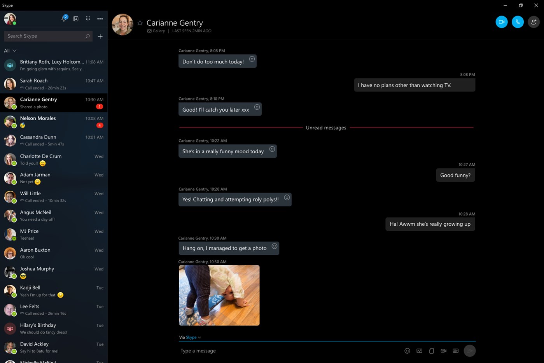
Task: Open the Via Skype dropdown
Action: tap(193, 337)
